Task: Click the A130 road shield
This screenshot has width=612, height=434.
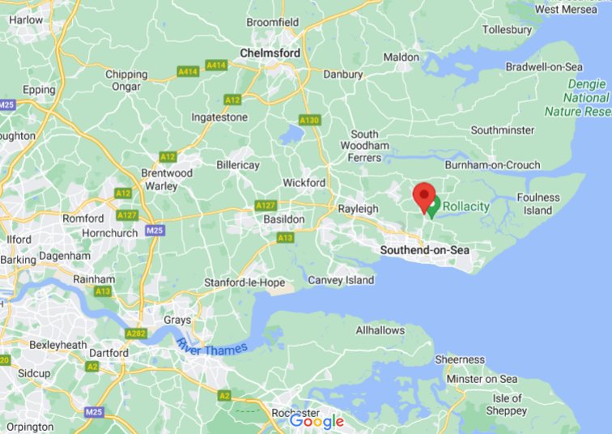Action: tap(309, 120)
